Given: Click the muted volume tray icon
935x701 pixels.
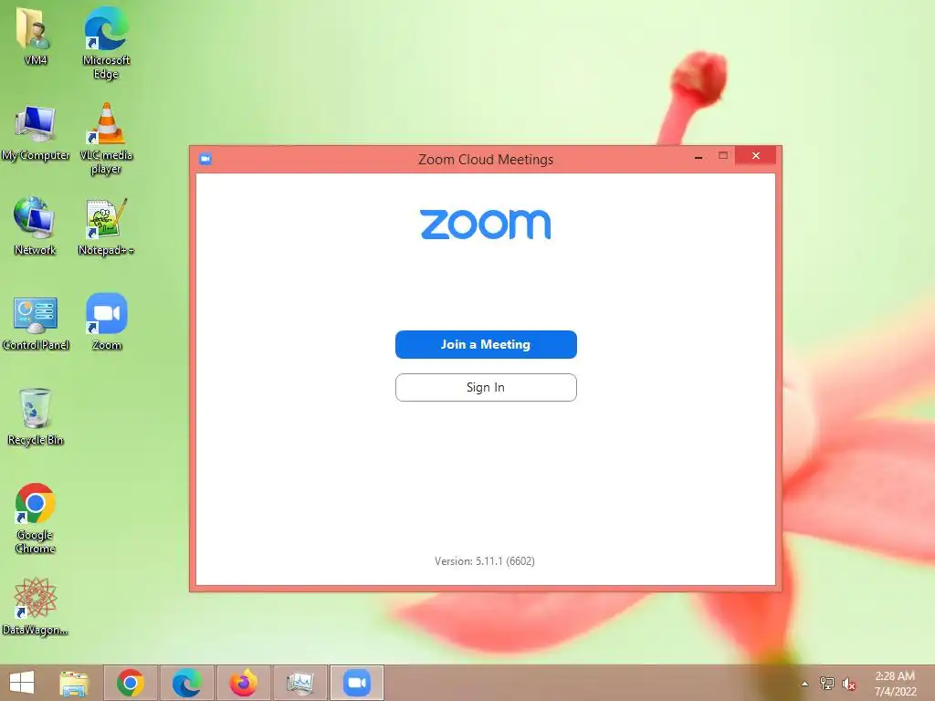Looking at the screenshot, I should [849, 684].
